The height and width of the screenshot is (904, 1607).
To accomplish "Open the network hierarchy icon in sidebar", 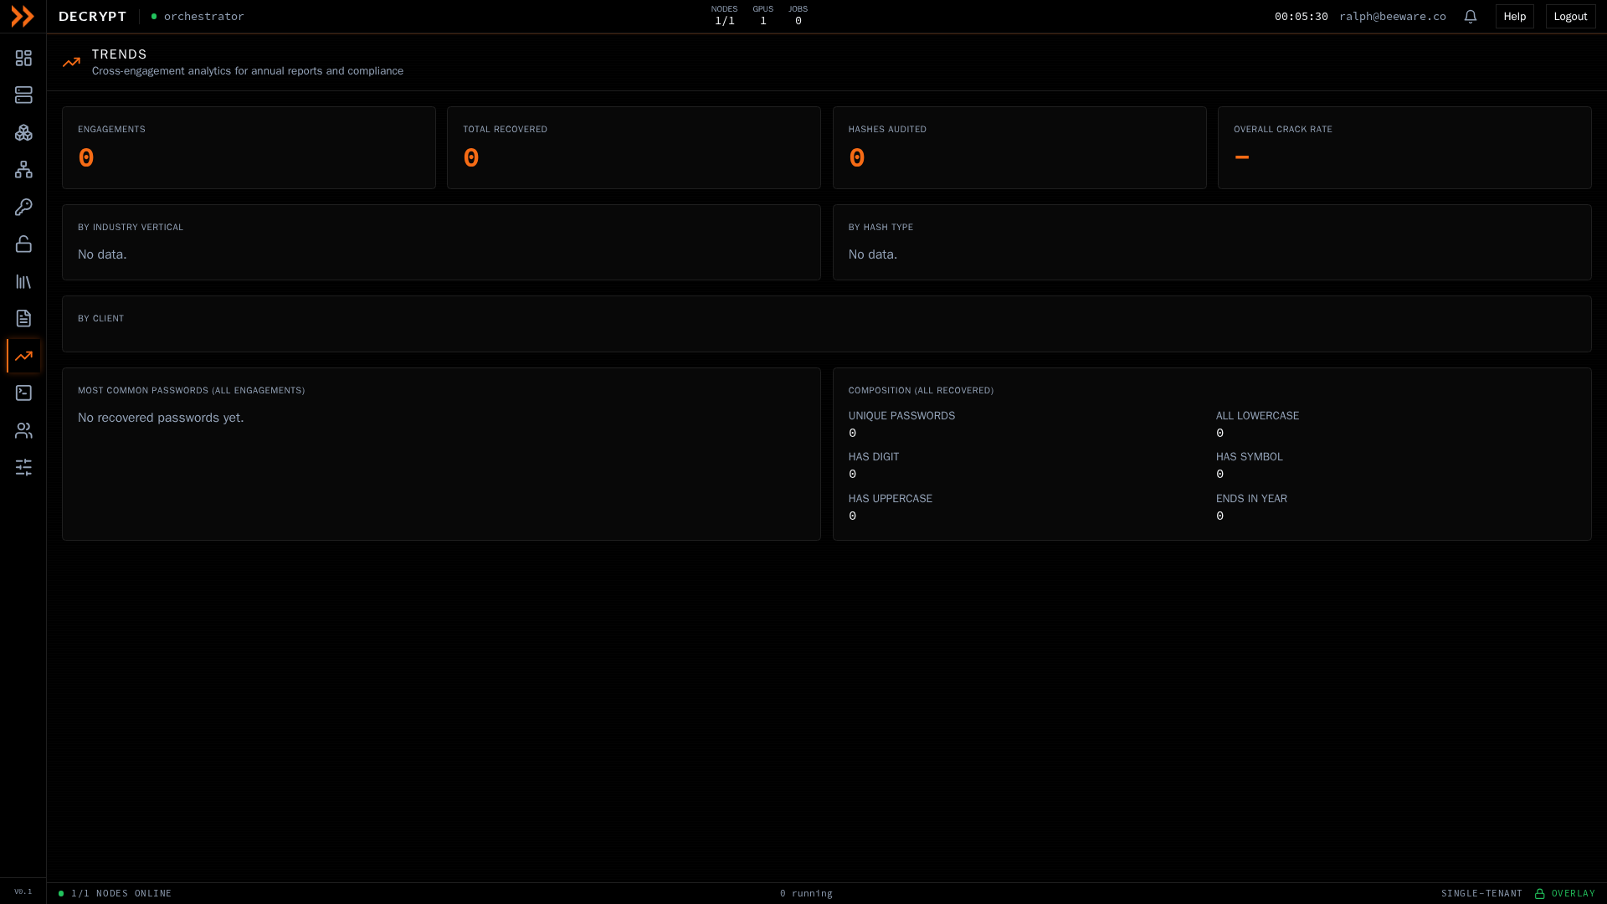I will pyautogui.click(x=23, y=170).
